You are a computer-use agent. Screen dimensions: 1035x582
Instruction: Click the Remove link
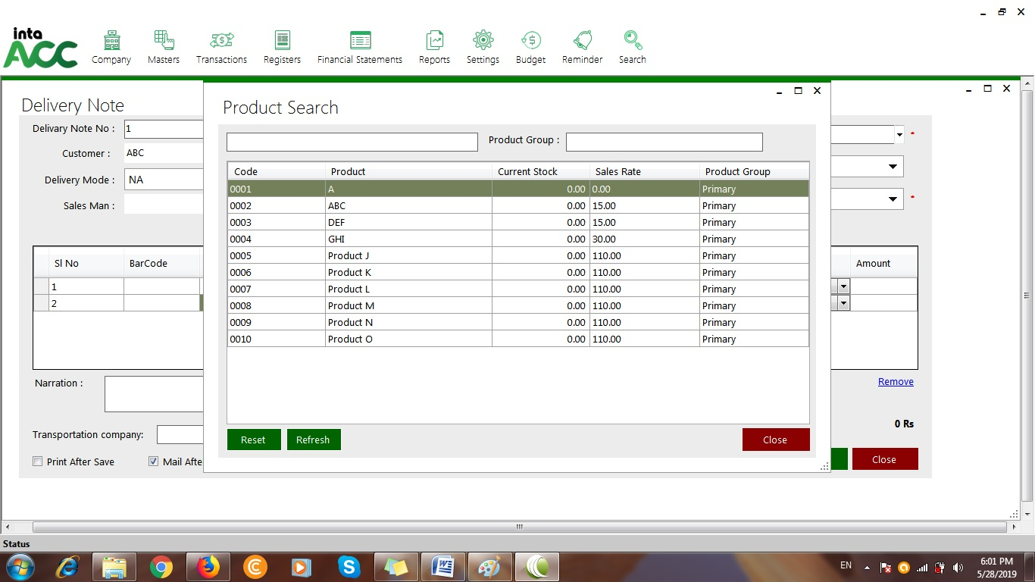[x=895, y=382]
